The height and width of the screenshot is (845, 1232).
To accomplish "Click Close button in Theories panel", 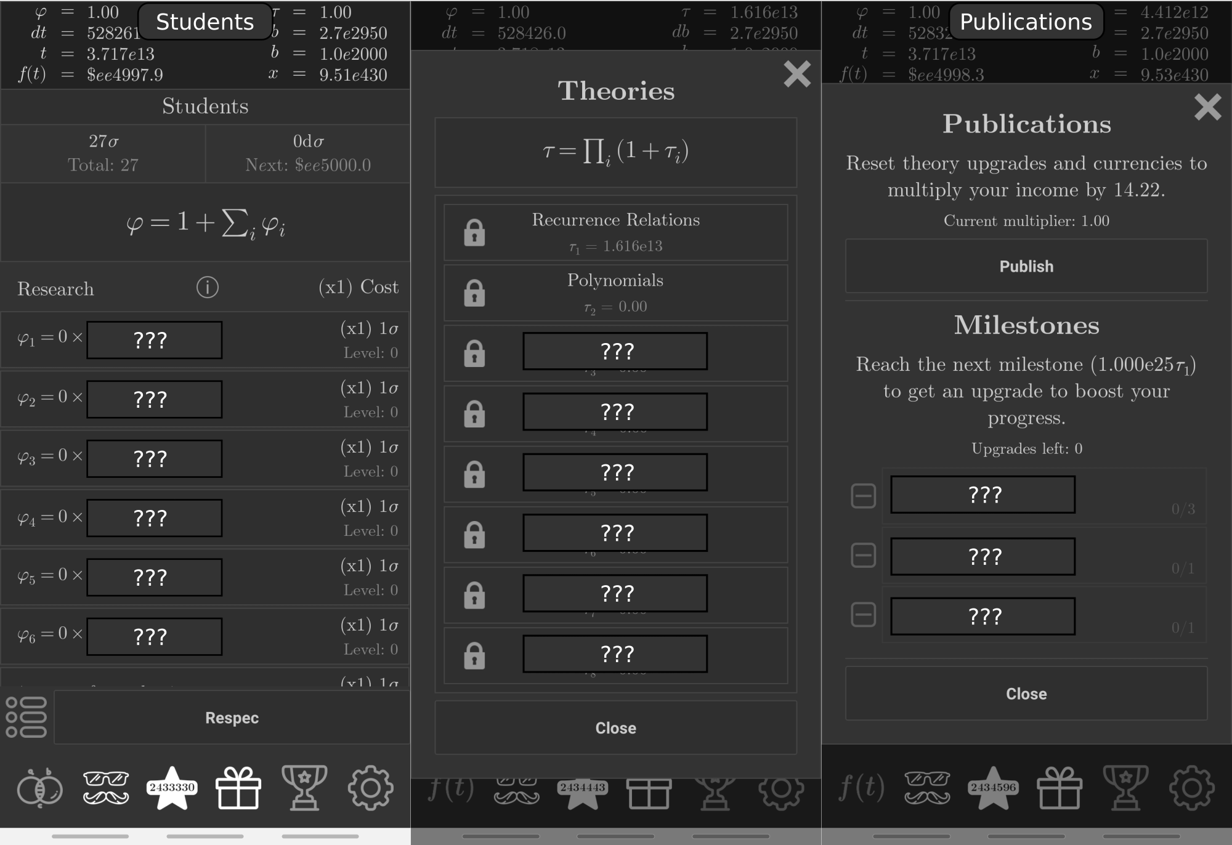I will tap(616, 728).
